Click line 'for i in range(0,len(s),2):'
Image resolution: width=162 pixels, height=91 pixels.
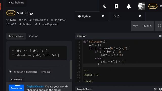(x=109, y=48)
